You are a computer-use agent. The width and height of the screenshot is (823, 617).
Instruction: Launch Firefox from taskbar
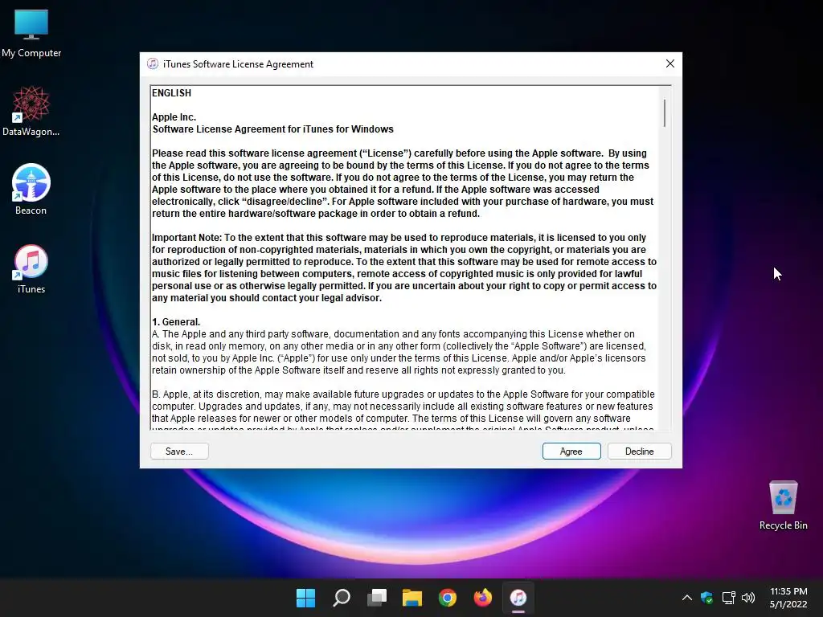point(483,598)
